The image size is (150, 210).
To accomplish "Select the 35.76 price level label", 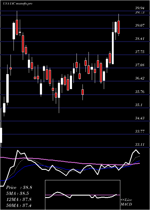I will [x=140, y=91].
